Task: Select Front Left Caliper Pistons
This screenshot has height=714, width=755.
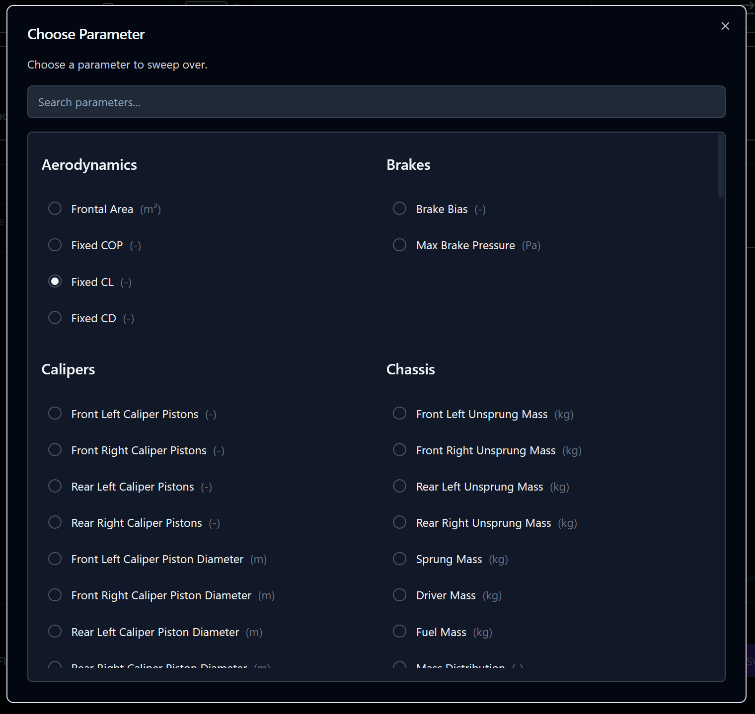Action: (55, 414)
